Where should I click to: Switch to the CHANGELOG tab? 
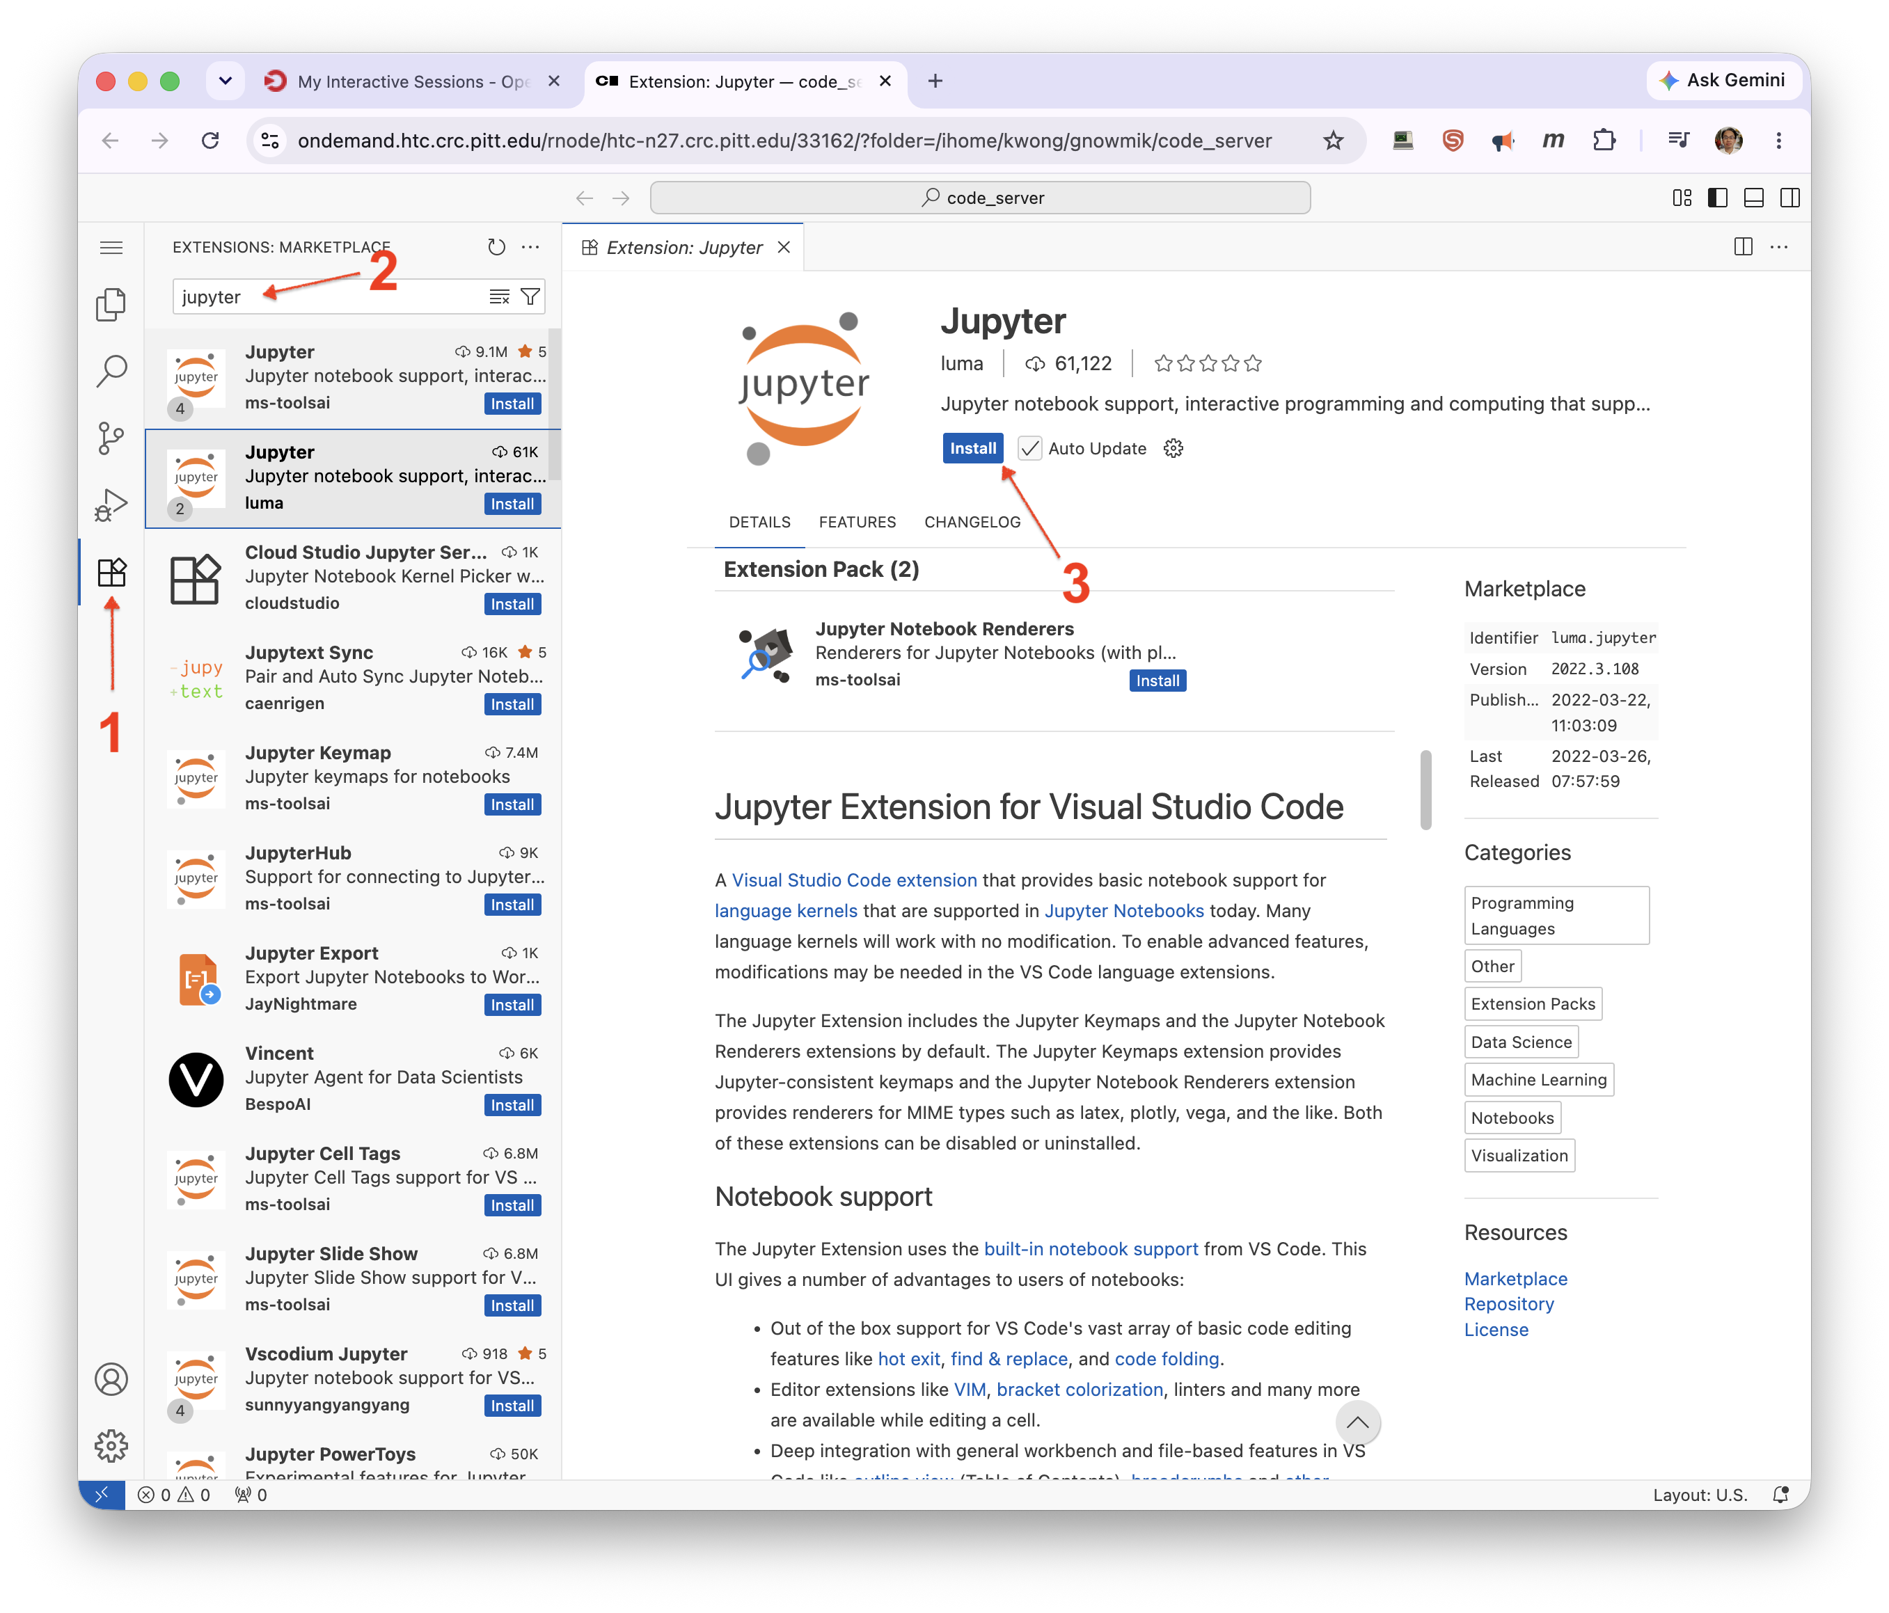point(972,522)
